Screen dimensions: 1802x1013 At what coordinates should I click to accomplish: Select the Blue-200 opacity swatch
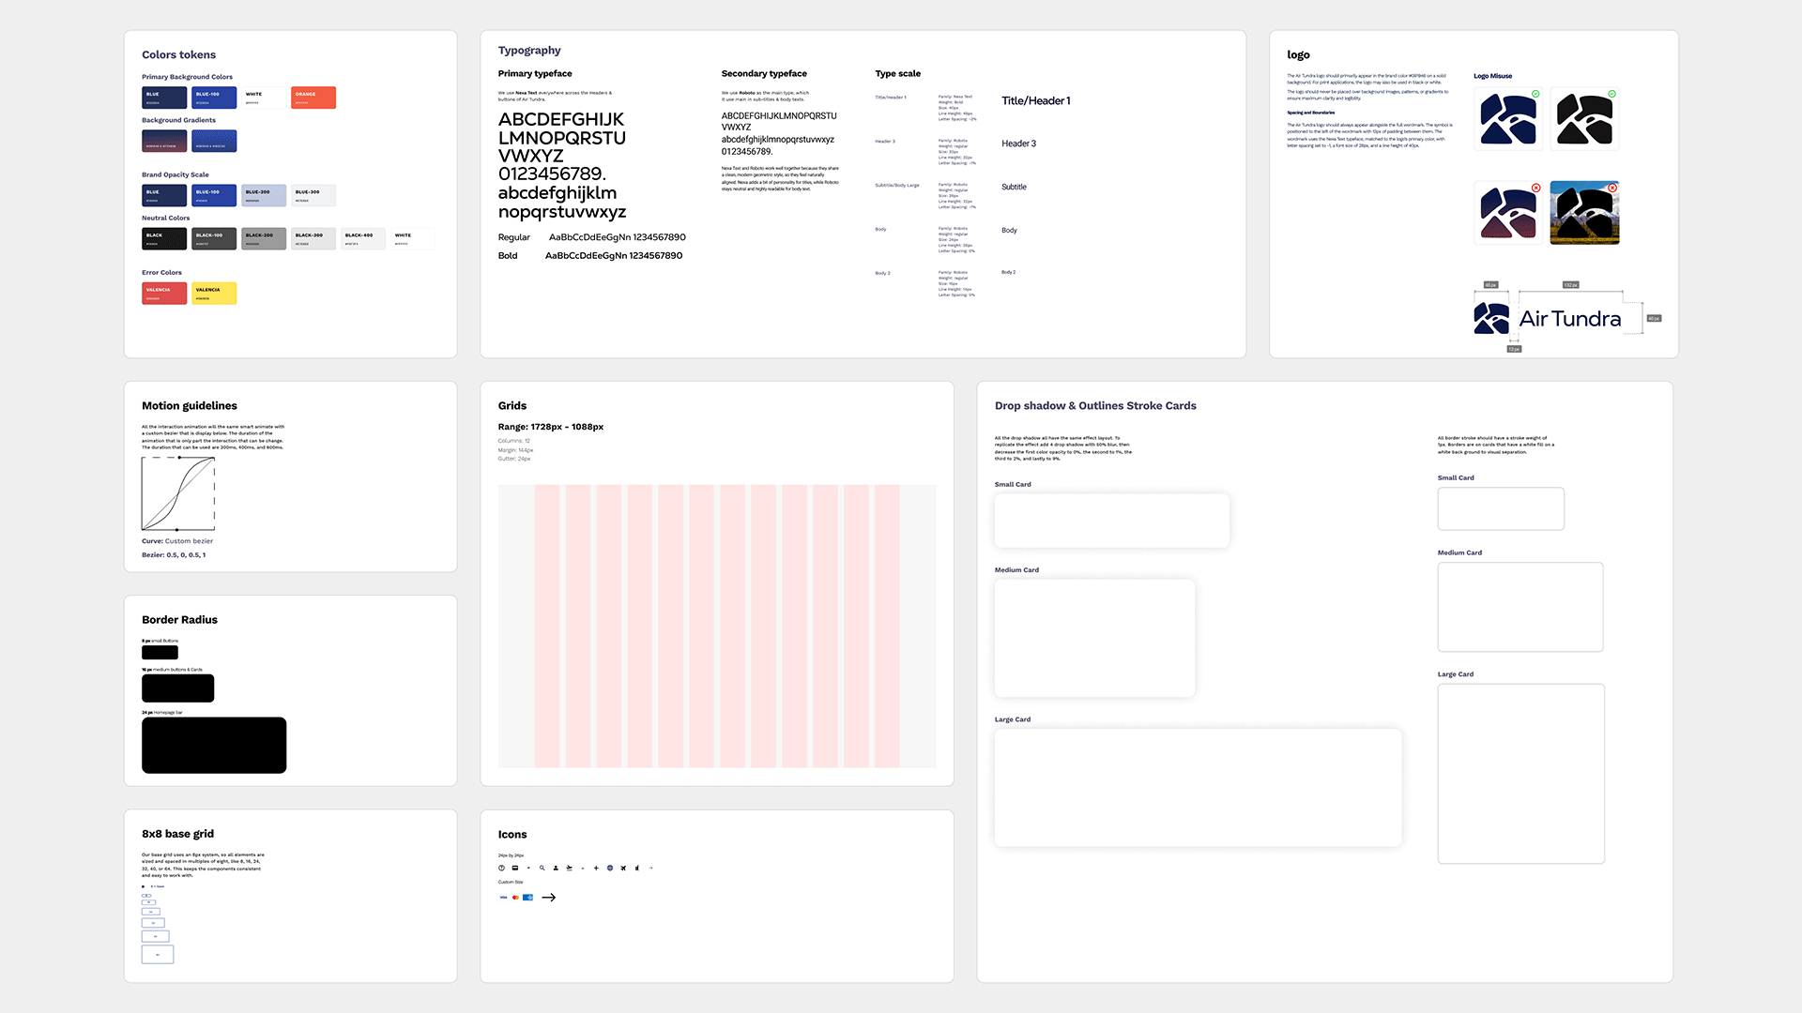tap(263, 195)
